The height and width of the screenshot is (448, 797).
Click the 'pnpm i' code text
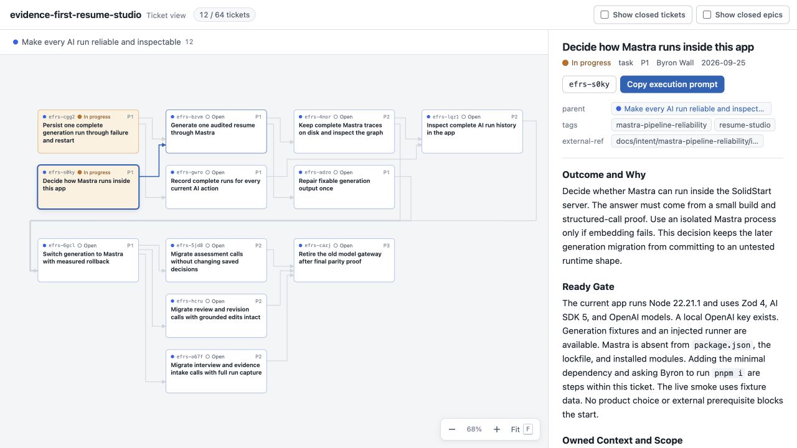pyautogui.click(x=727, y=373)
